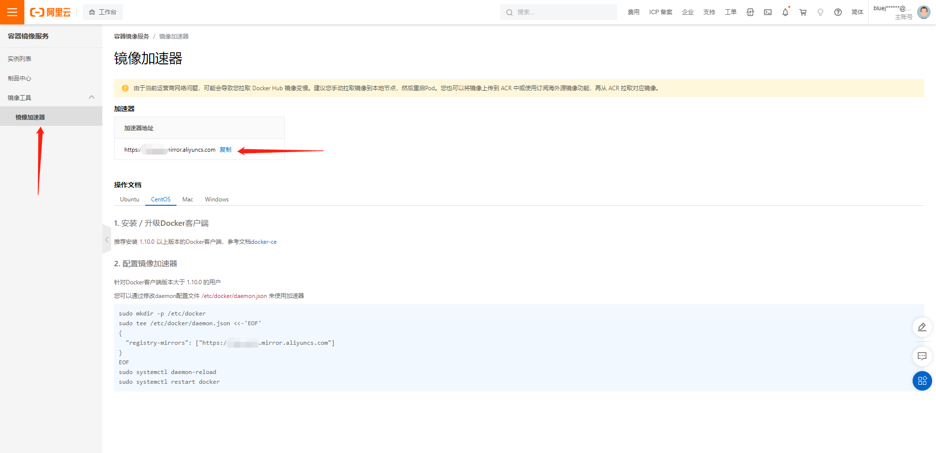Go to 实例列表 in sidebar
This screenshot has height=453, width=936.
pyautogui.click(x=19, y=59)
